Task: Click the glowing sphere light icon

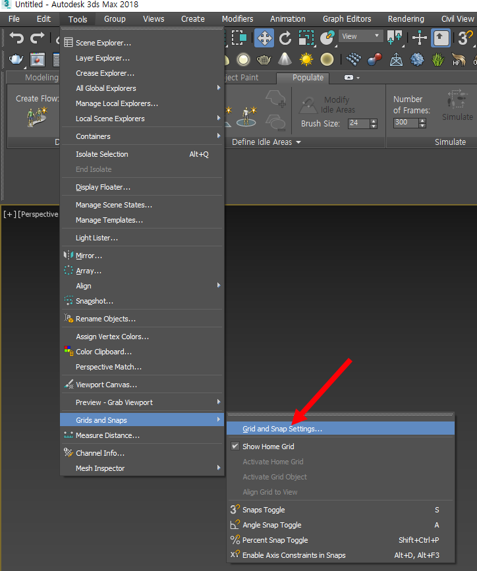Action: (243, 59)
